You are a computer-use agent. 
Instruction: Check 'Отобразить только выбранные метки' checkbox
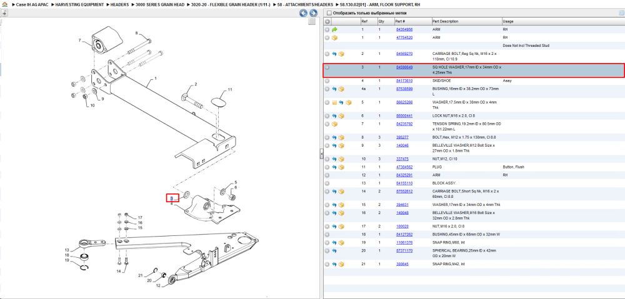tap(329, 13)
